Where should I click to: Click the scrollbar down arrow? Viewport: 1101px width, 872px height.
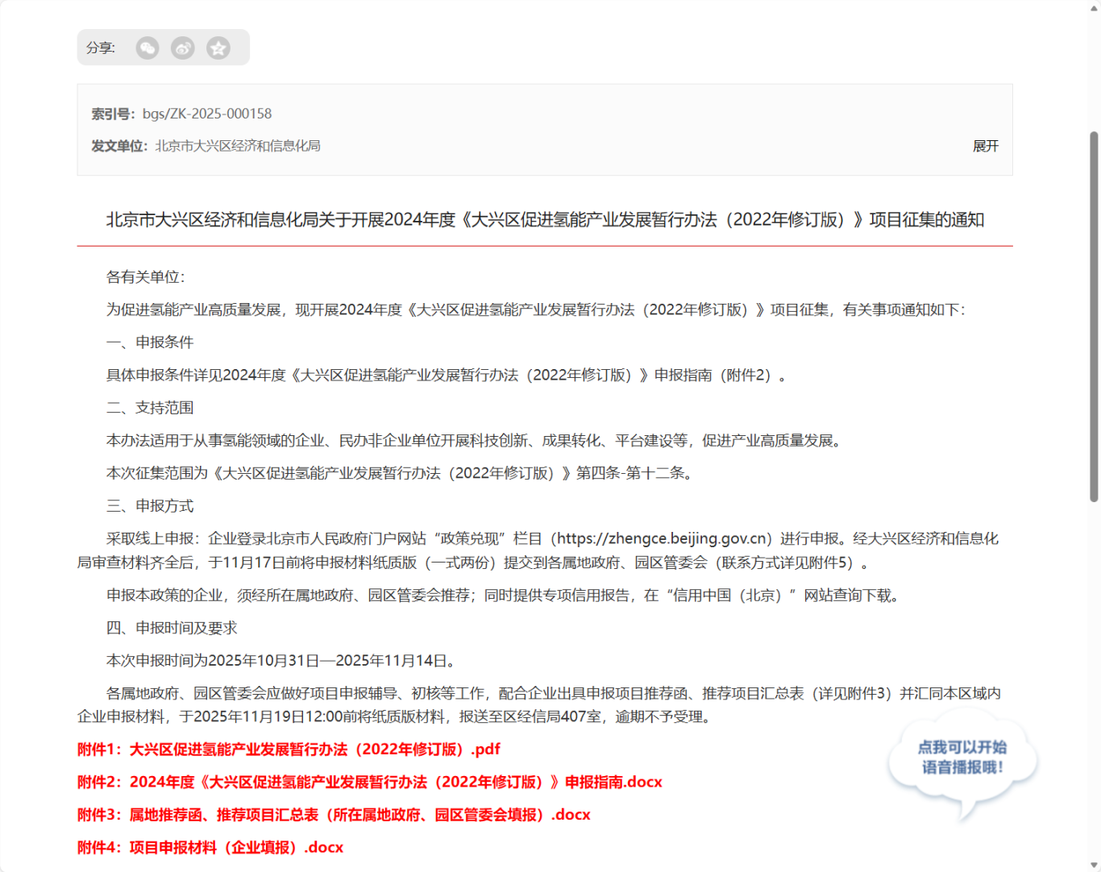[x=1095, y=866]
